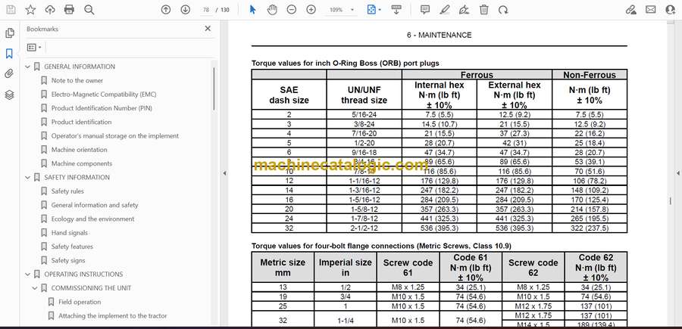Go to the next page
The height and width of the screenshot is (329, 682).
coord(186,10)
